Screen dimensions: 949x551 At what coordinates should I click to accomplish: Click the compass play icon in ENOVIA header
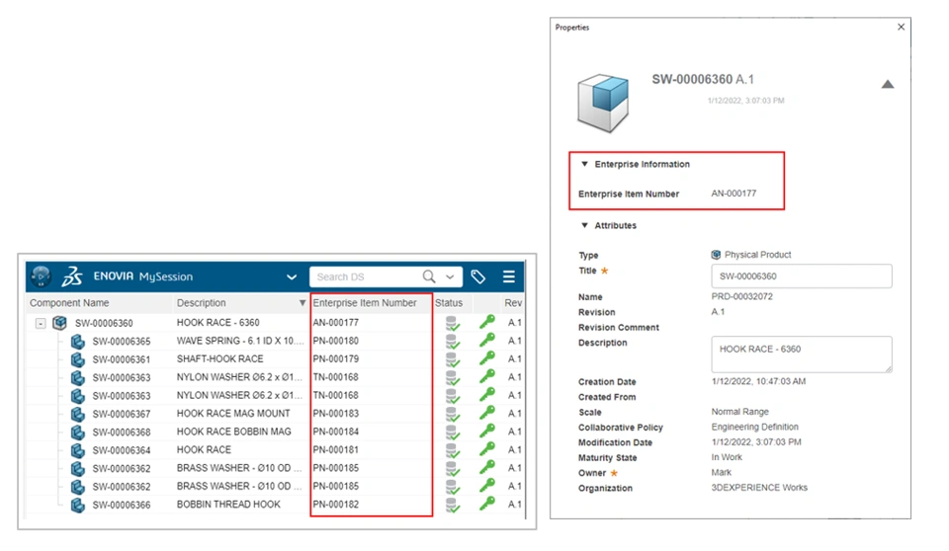point(41,276)
